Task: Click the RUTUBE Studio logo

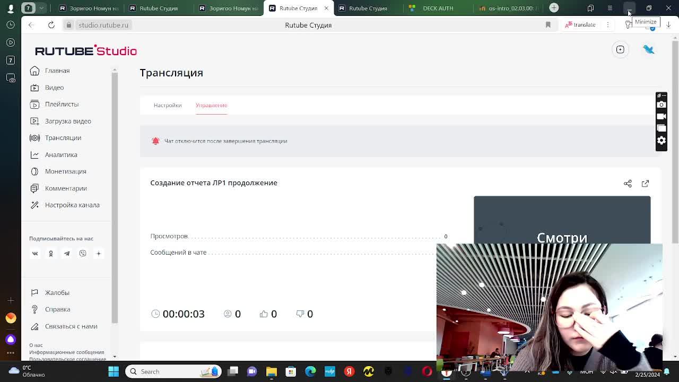Action: pyautogui.click(x=85, y=50)
